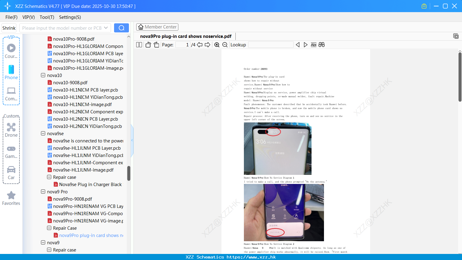Screen dimensions: 462x260
Task: Collapse the nova9 Pro Repair Case subfolder
Action: coord(49,228)
